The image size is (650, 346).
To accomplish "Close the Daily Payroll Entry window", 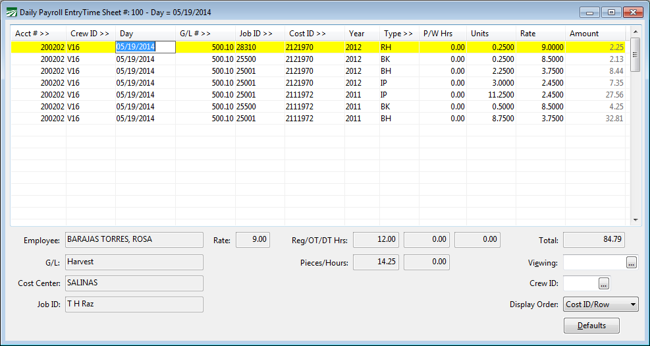I will pos(633,12).
